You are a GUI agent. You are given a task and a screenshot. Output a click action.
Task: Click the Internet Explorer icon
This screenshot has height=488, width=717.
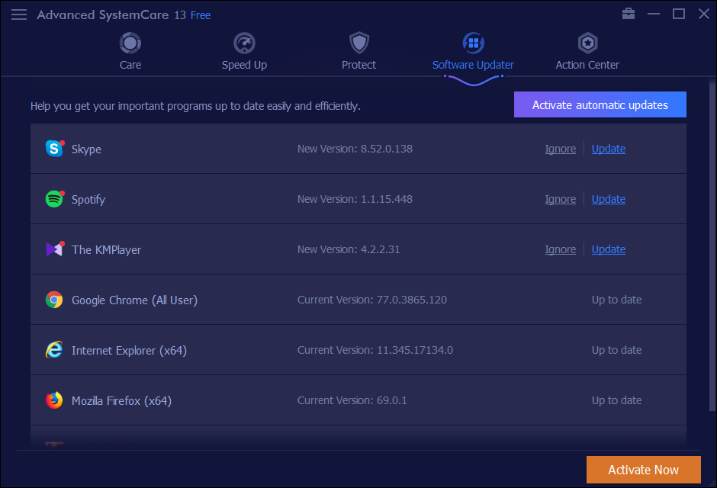[54, 350]
